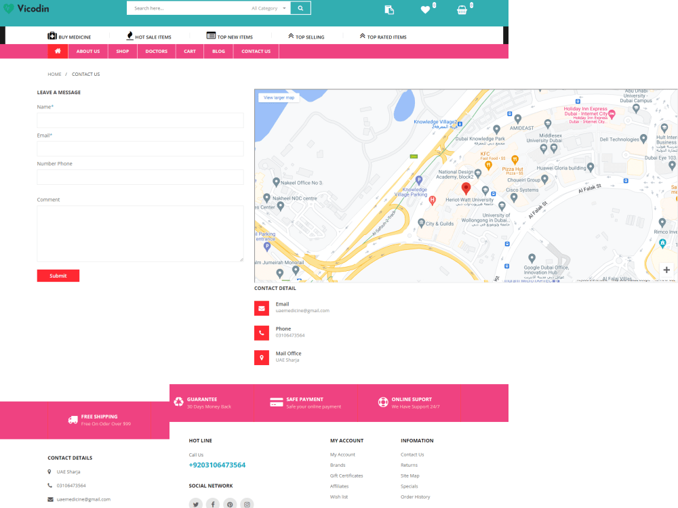Click Knowledge Village Parking marker on map
This screenshot has height=508, width=678.
418,180
